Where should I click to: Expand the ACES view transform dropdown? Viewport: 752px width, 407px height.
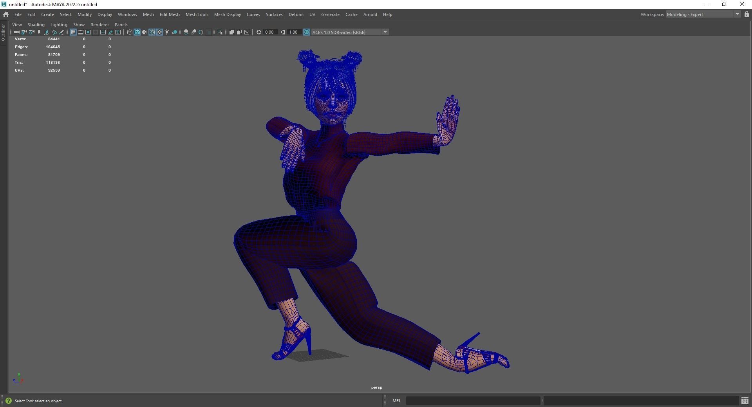[385, 32]
